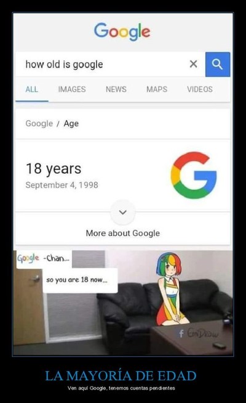The image size is (246, 403).
Task: Open the 'More about Google' link
Action: (123, 233)
